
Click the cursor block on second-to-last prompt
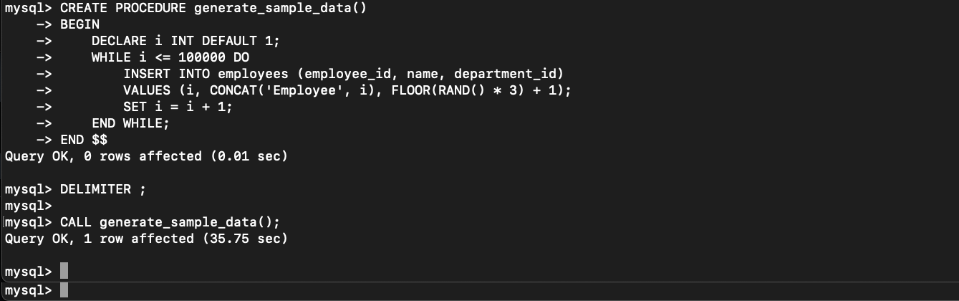(64, 272)
